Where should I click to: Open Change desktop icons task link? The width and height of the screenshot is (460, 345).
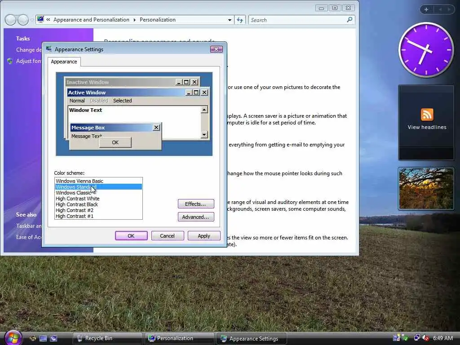[29, 50]
